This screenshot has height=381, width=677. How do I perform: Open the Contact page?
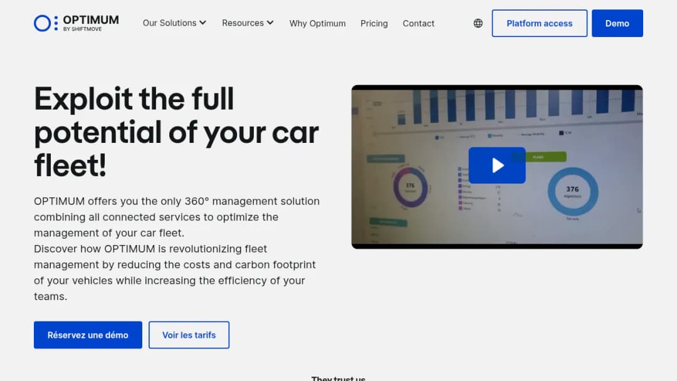[418, 23]
